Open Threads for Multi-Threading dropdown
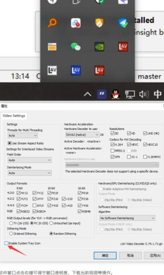This screenshot has height=275, width=164. pyautogui.click(x=23, y=135)
